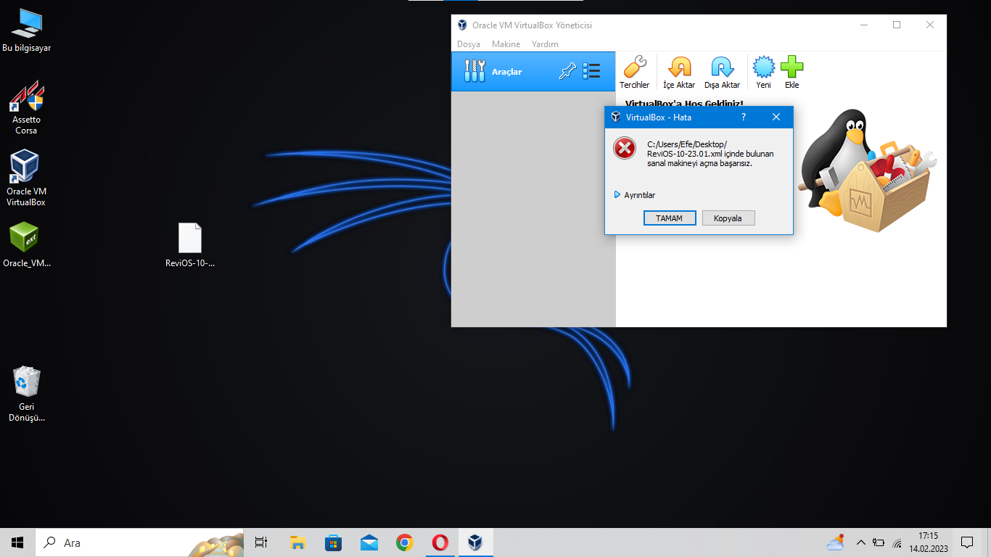991x557 pixels.
Task: Minimize the Oracle VM VirtualBox Yöneticisi window
Action: coord(863,25)
